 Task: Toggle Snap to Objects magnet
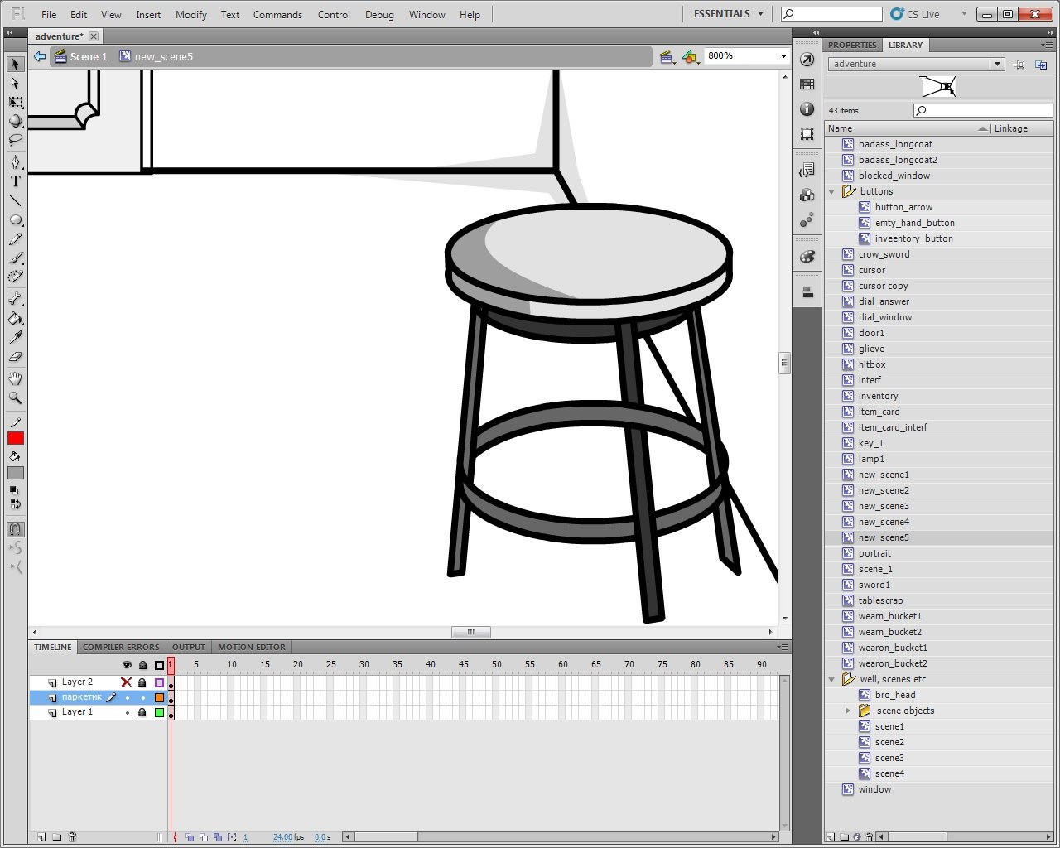(x=15, y=528)
